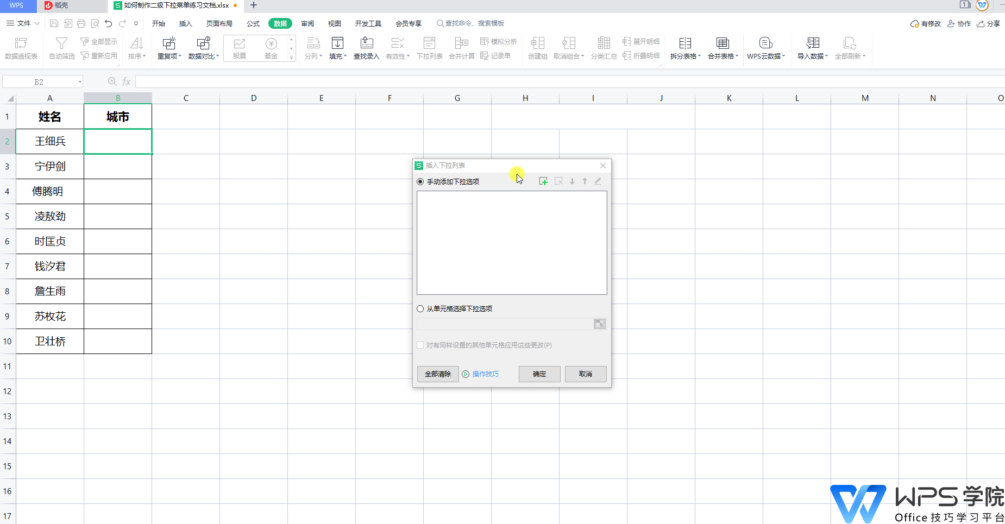Open the Name Box dropdown arrow

[80, 82]
